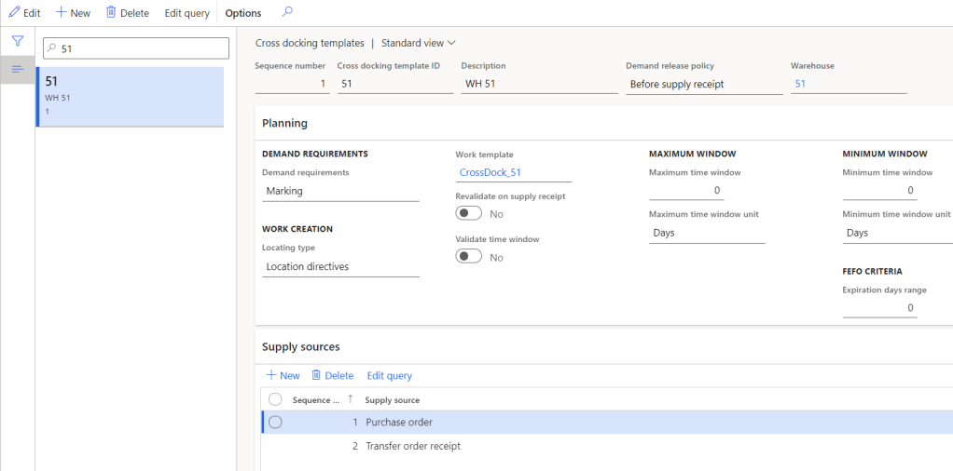
Task: Click the plus icon in Supply sources
Action: [271, 375]
